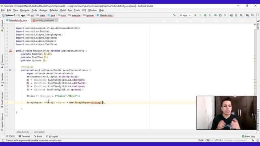Image resolution: width=260 pixels, height=146 pixels.
Task: Collapse the onCreate method fold marker
Action: (15, 70)
